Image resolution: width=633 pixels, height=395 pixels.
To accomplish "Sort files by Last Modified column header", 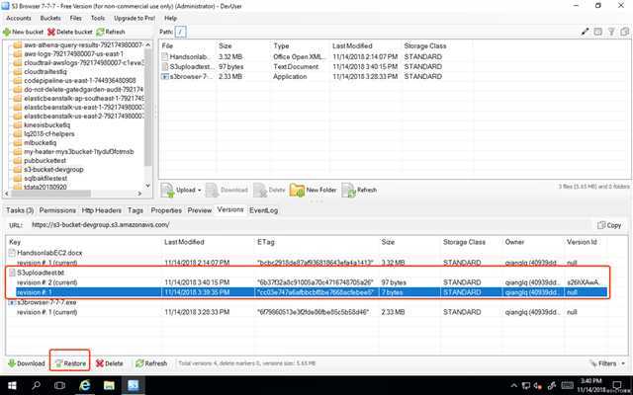I will tap(352, 46).
